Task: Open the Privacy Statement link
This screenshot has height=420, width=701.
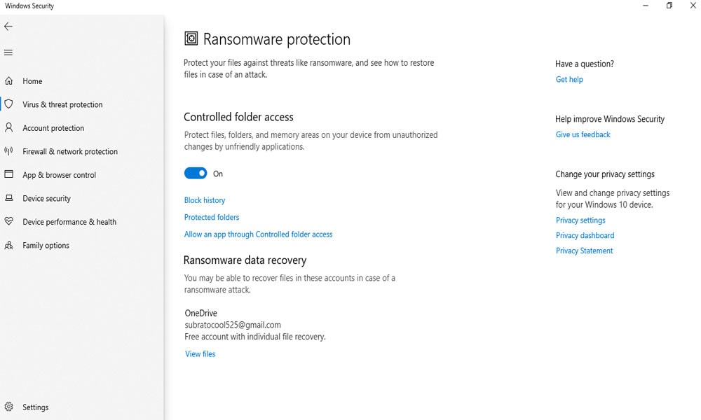Action: pyautogui.click(x=585, y=251)
